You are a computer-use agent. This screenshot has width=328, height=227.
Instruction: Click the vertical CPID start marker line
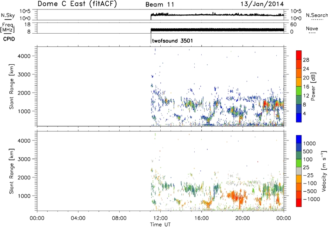point(151,39)
